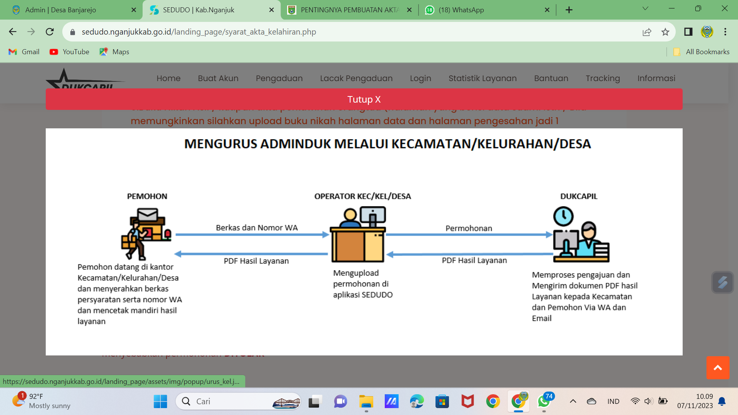Dismiss the popup with Tutup X

(x=364, y=99)
